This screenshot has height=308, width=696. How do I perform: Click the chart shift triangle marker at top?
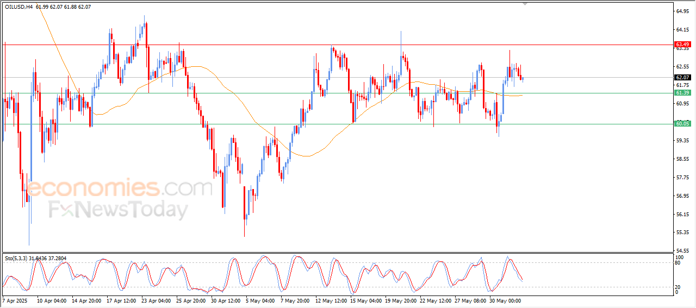525,4
